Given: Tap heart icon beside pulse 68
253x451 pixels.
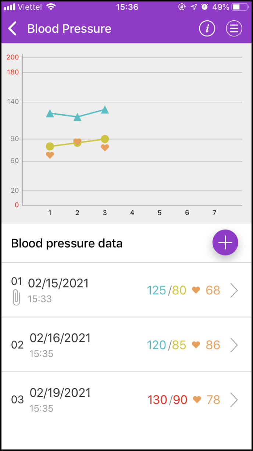Looking at the screenshot, I should (x=196, y=290).
